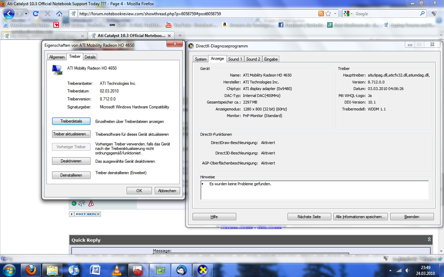
Task: Click the red toolbox icon in taskbar
Action: click(138, 270)
